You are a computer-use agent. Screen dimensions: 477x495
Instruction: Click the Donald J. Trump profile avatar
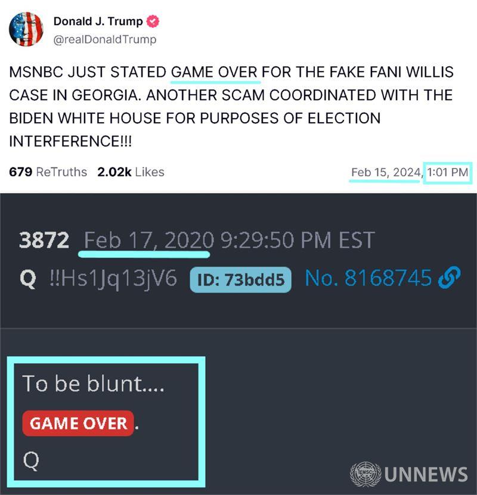tap(26, 29)
